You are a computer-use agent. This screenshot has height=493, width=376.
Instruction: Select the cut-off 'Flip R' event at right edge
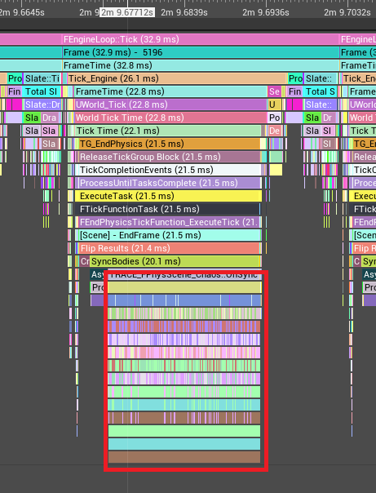[365, 248]
